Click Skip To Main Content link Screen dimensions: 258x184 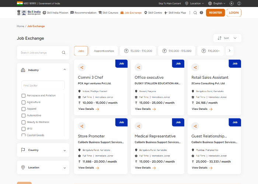coord(170,3)
